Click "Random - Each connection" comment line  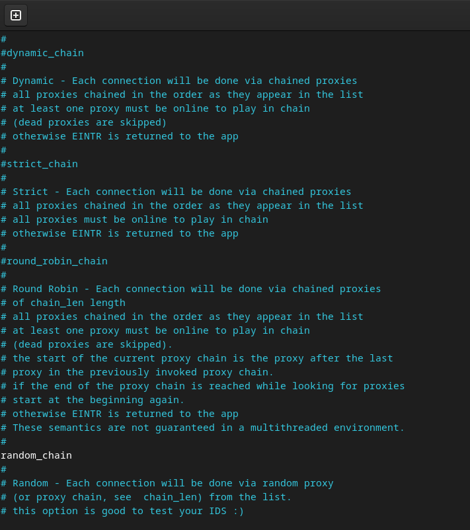tap(167, 483)
